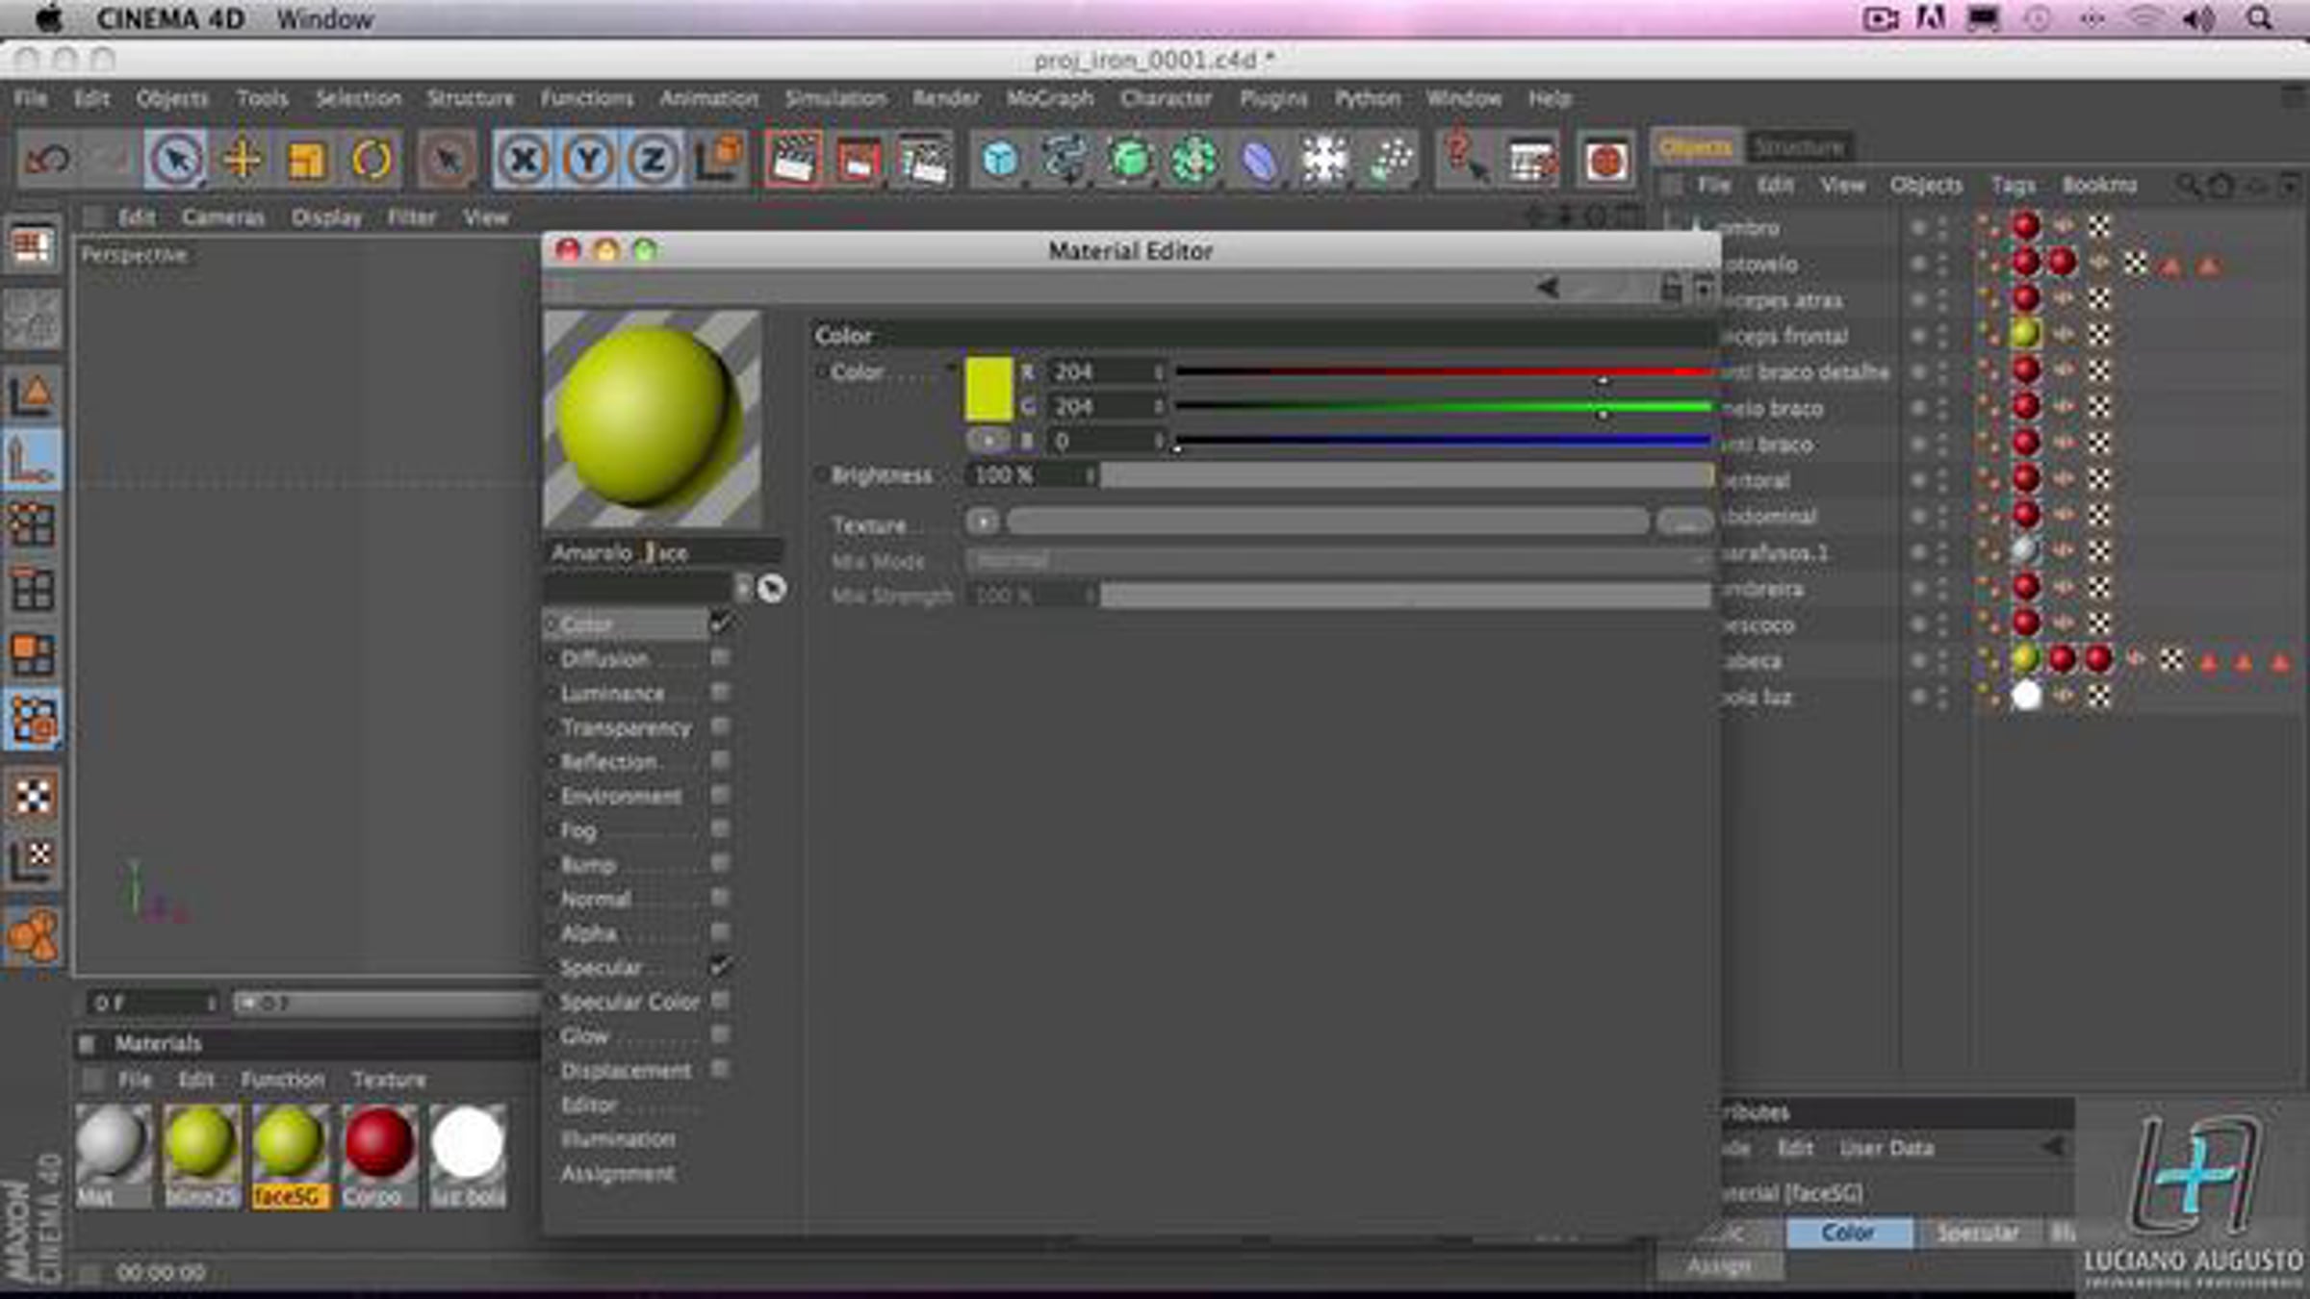Enable the Diffusion channel checkbox
The height and width of the screenshot is (1299, 2310).
(x=720, y=658)
